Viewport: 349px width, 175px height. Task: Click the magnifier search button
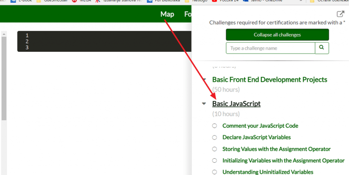pos(322,48)
